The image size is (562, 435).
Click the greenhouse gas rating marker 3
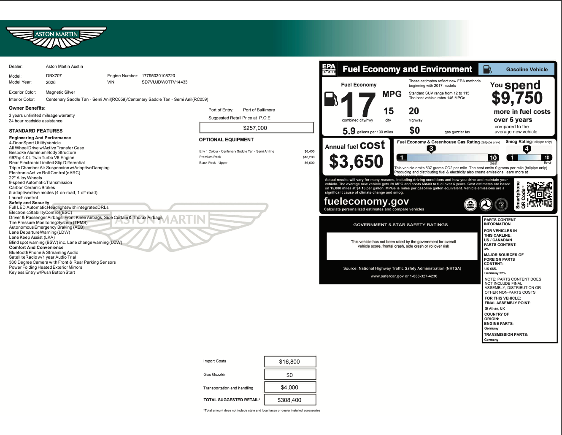431,149
